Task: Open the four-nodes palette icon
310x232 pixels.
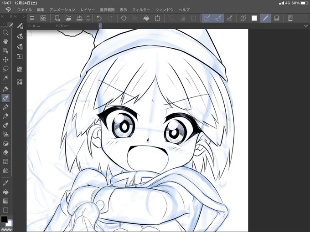Action: click(20, 82)
